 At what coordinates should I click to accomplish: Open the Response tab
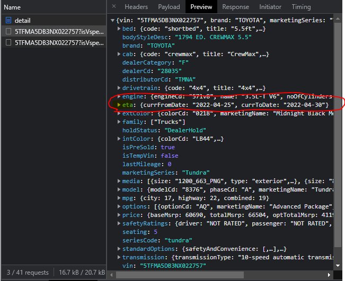[x=235, y=7]
